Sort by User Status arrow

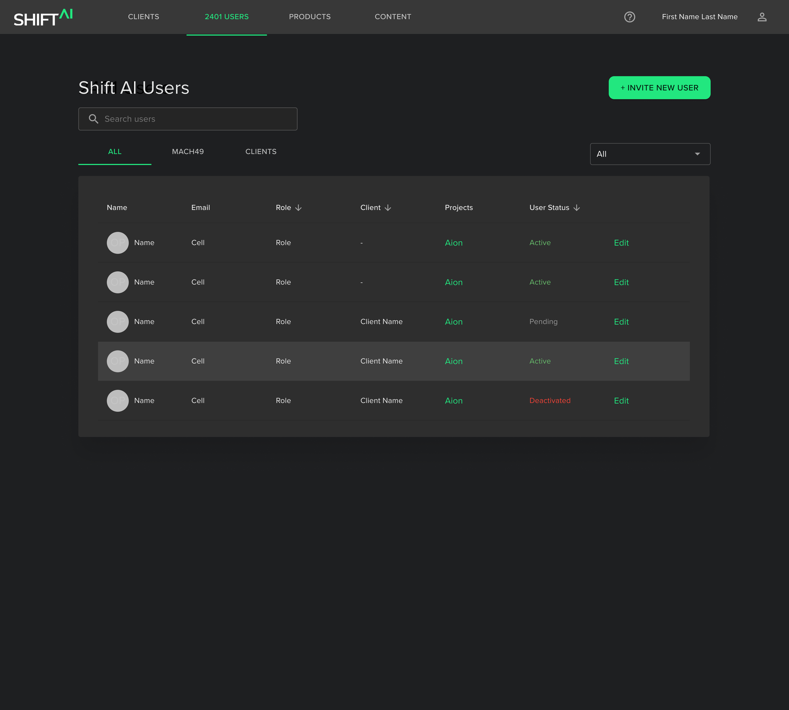577,208
